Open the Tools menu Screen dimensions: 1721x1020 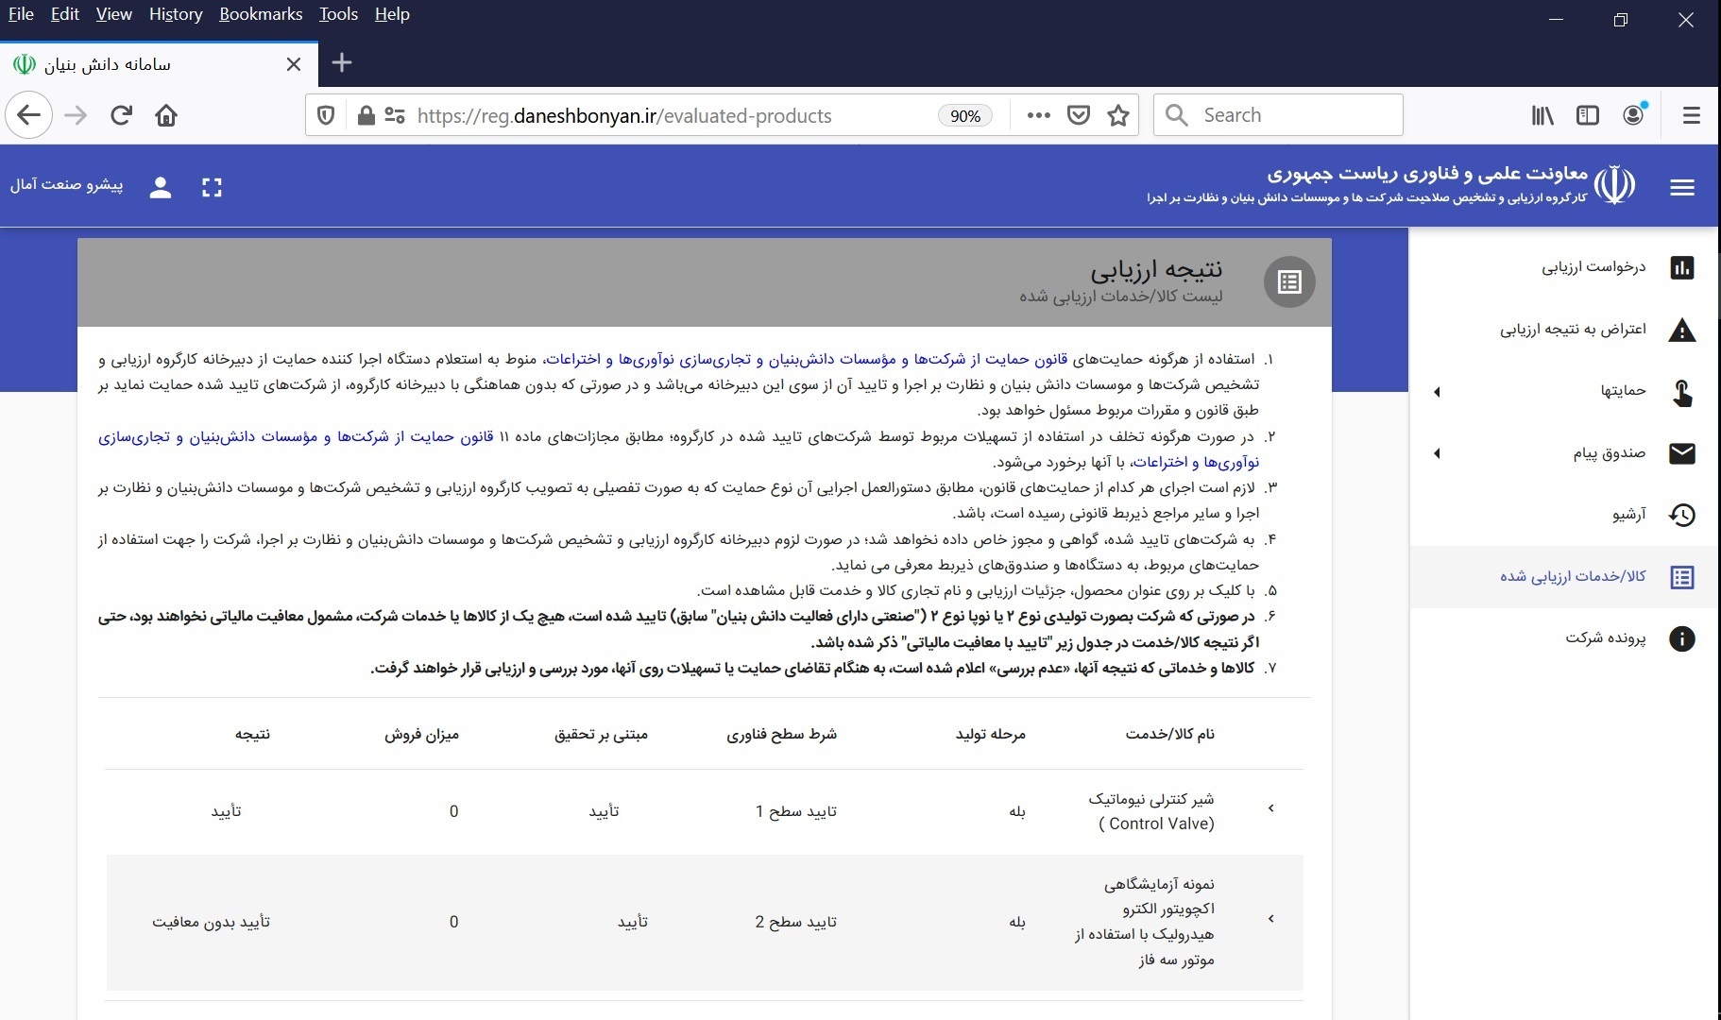pos(338,14)
